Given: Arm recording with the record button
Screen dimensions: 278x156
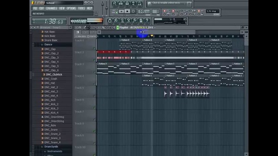Looking at the screenshot, I should click(133, 12).
